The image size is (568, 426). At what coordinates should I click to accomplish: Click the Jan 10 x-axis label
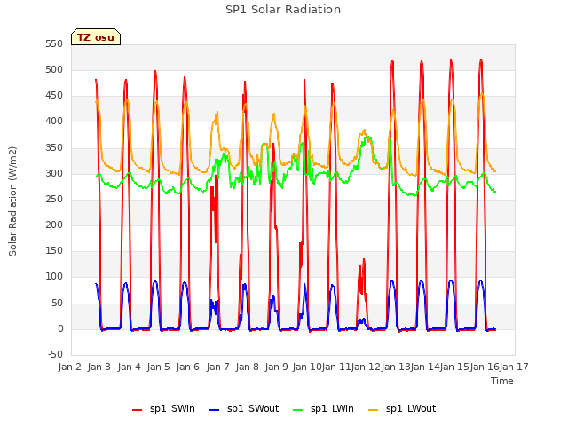(x=307, y=367)
